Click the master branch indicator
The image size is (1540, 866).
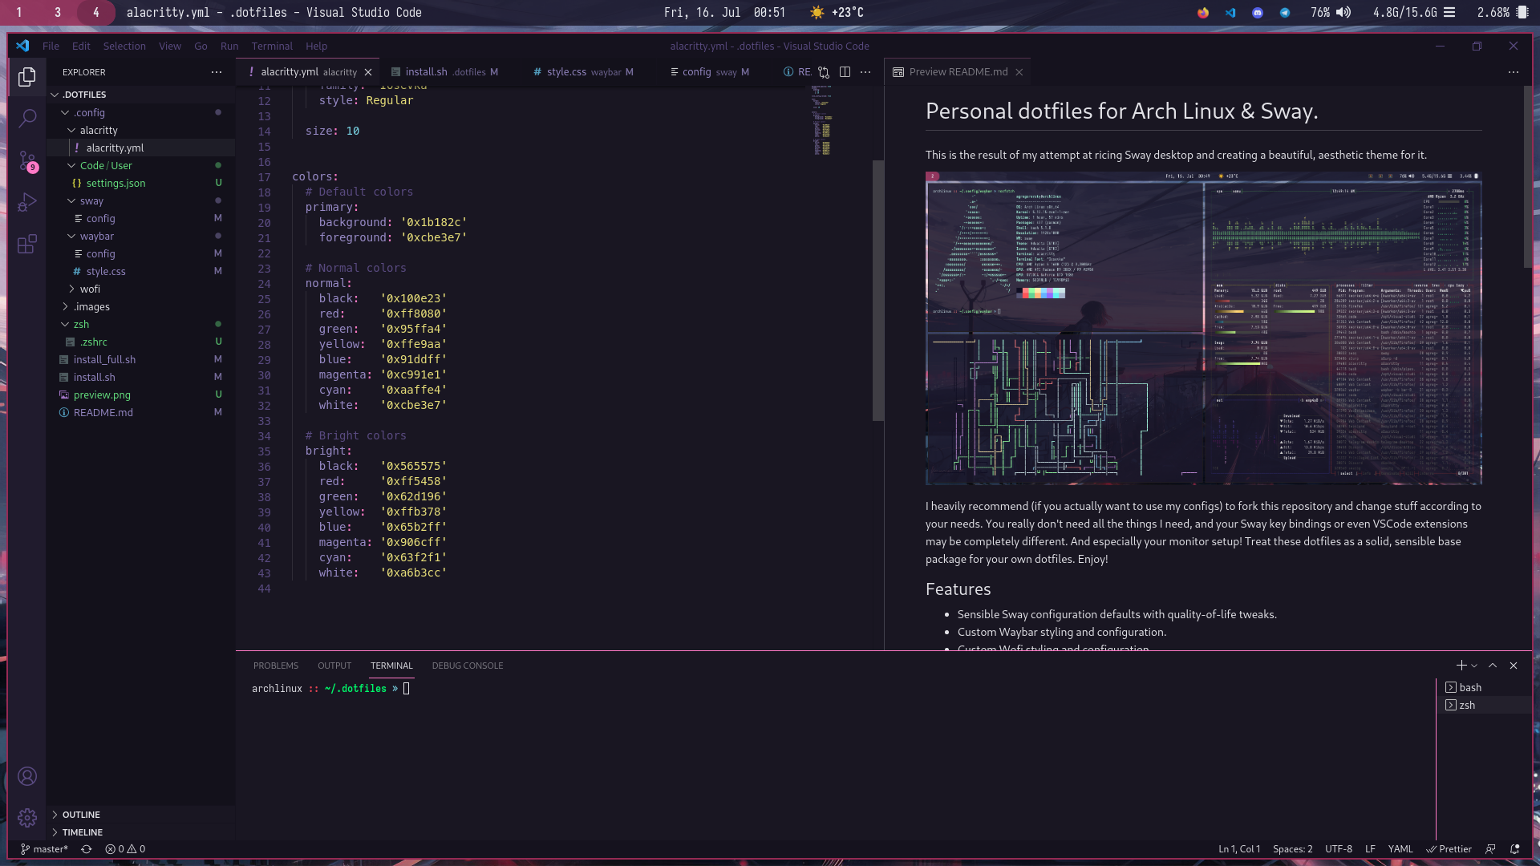coord(45,849)
